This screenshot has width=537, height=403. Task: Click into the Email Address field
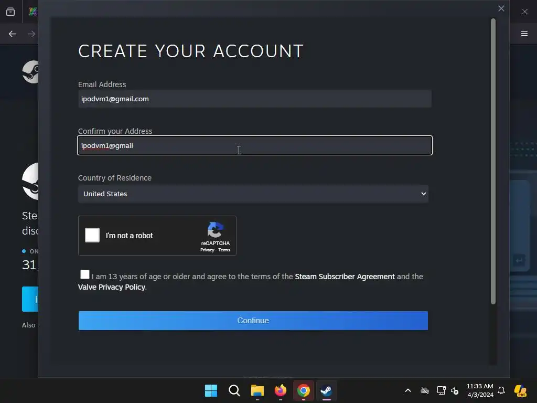point(255,99)
